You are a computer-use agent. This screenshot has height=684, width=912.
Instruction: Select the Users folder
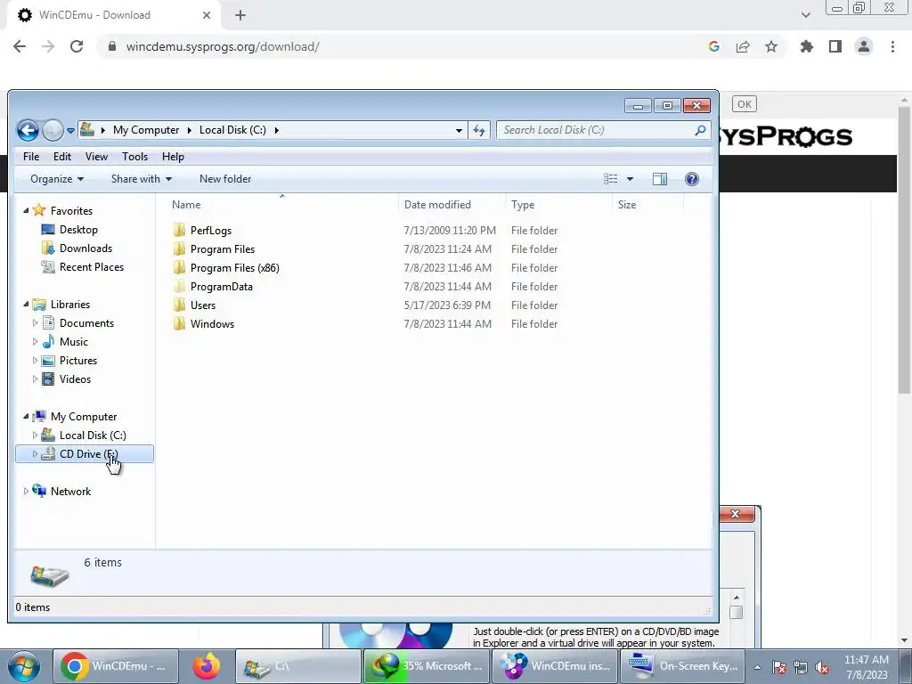coord(202,305)
